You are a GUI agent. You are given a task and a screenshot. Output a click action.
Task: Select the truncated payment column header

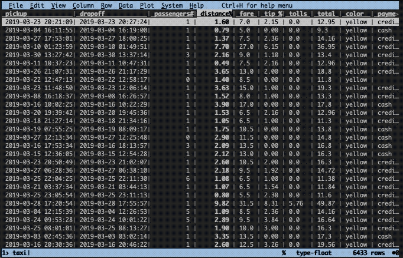tap(388, 14)
